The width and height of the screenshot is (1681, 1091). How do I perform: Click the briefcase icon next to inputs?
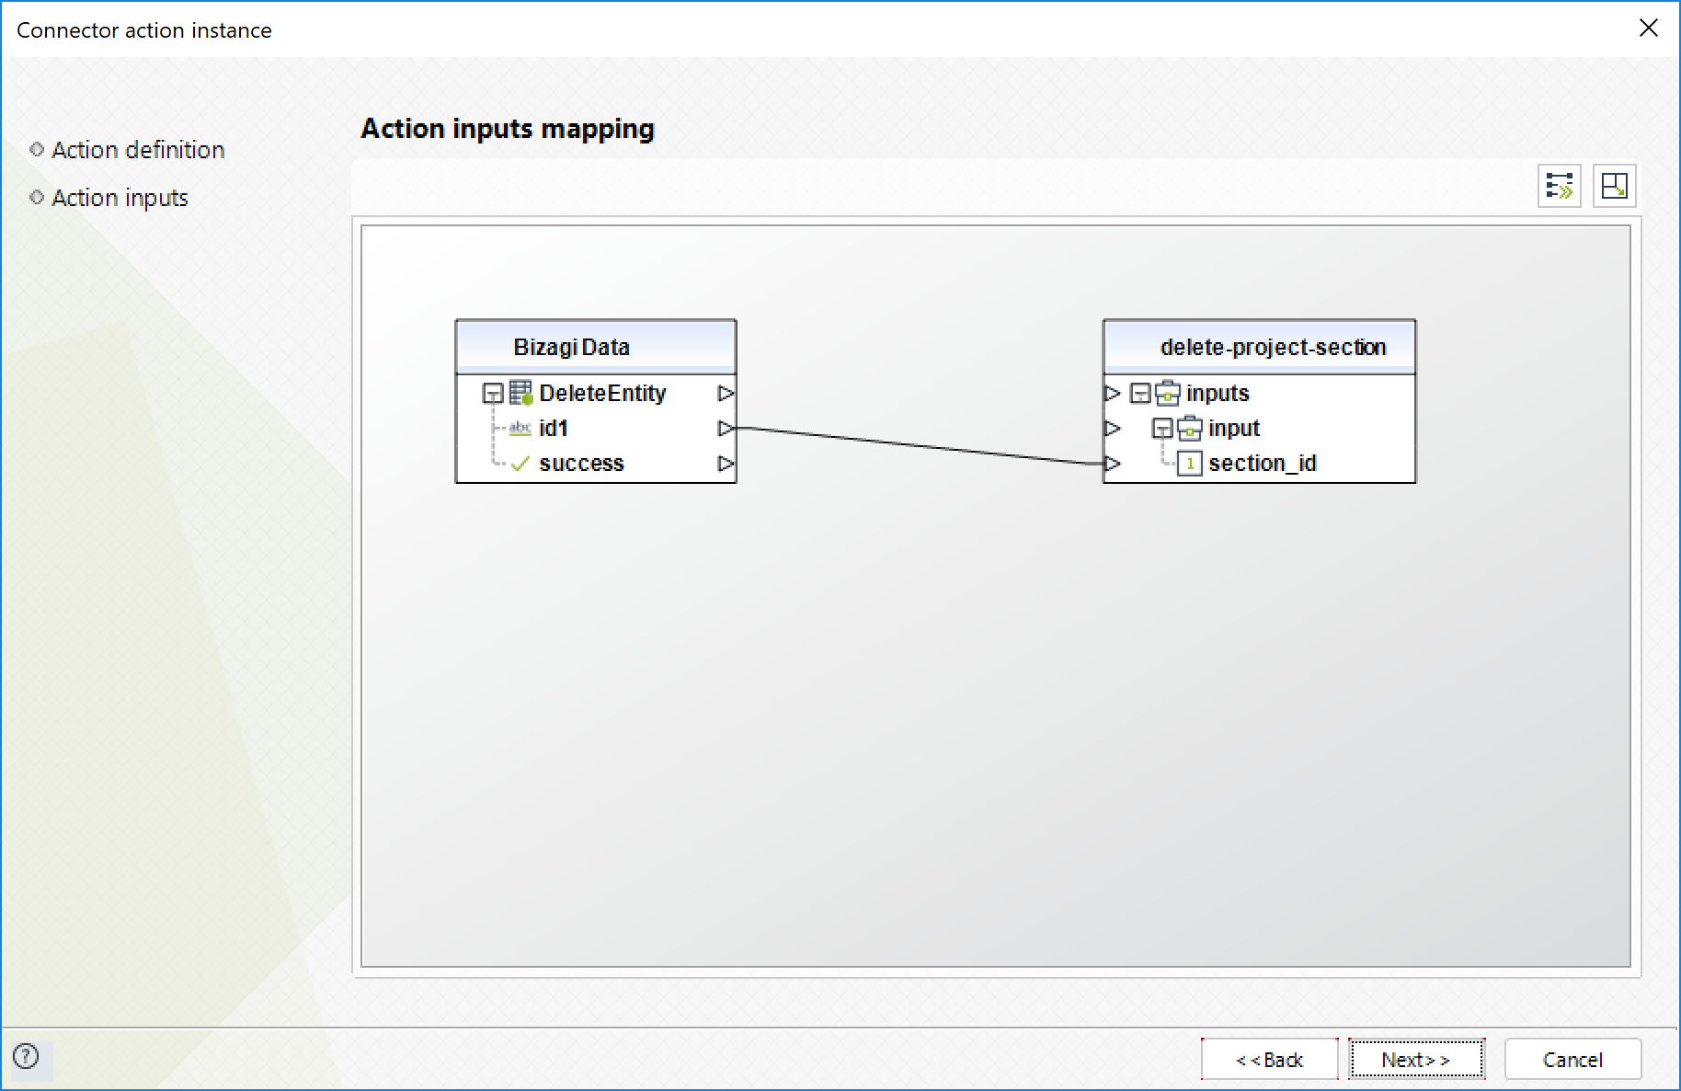click(x=1168, y=393)
